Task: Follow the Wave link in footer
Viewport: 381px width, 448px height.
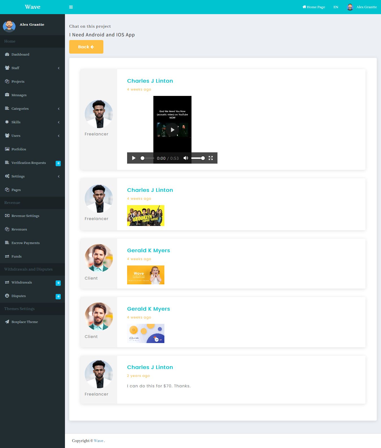Action: (x=99, y=441)
